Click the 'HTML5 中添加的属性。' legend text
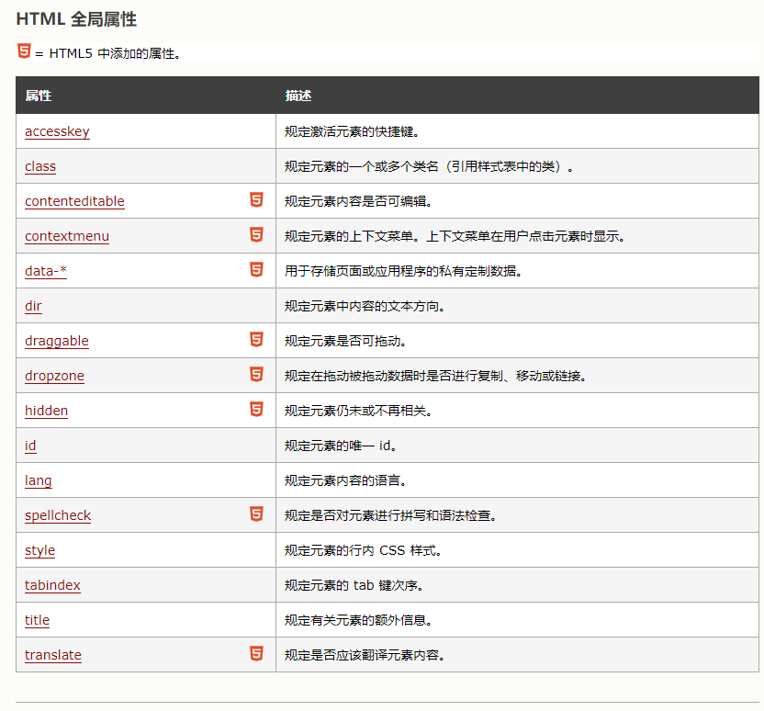The image size is (764, 711). click(115, 53)
